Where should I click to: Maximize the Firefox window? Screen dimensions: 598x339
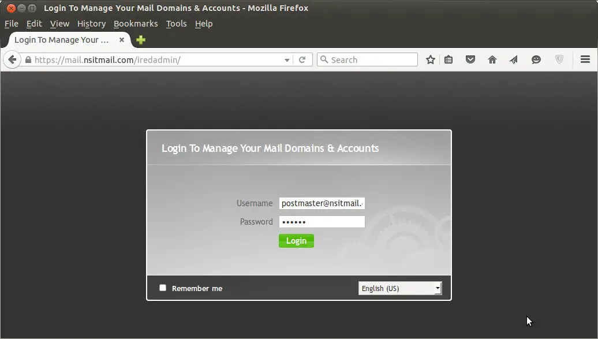coord(32,8)
